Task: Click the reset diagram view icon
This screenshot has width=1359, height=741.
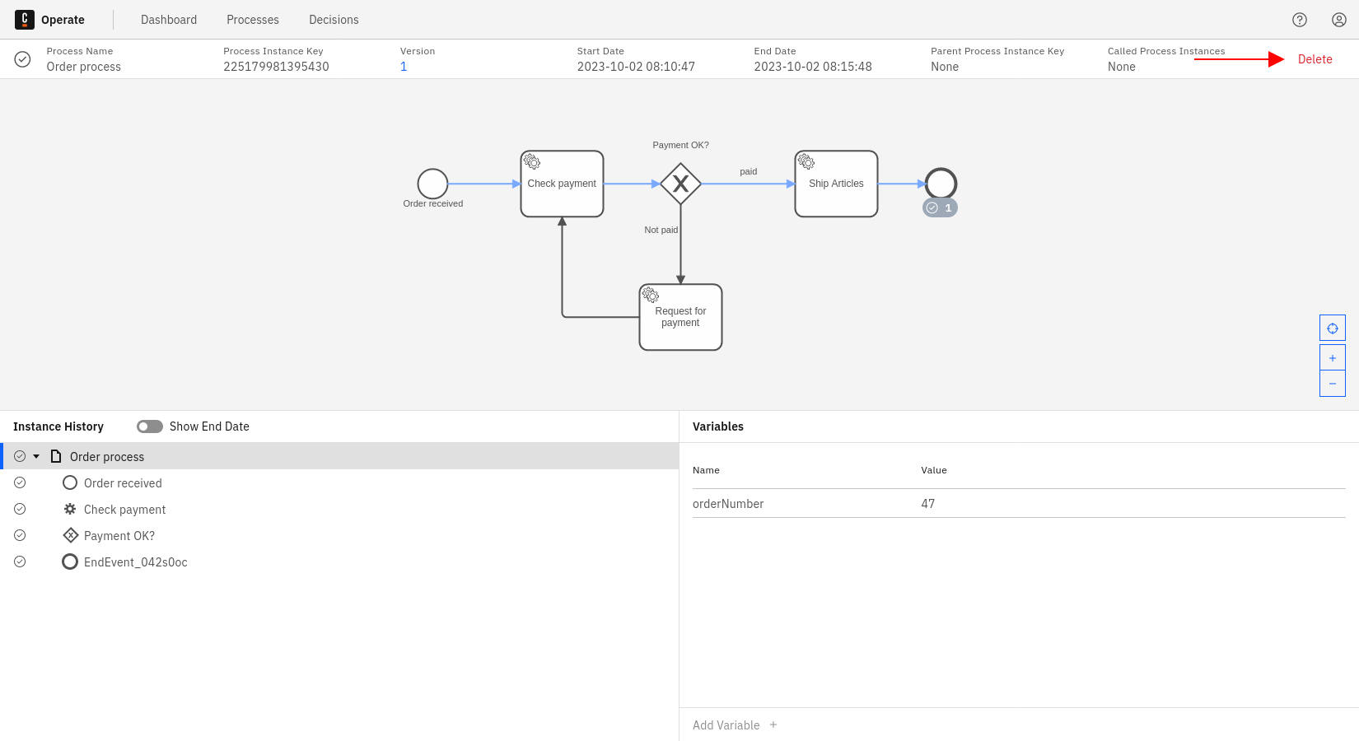Action: coord(1332,327)
